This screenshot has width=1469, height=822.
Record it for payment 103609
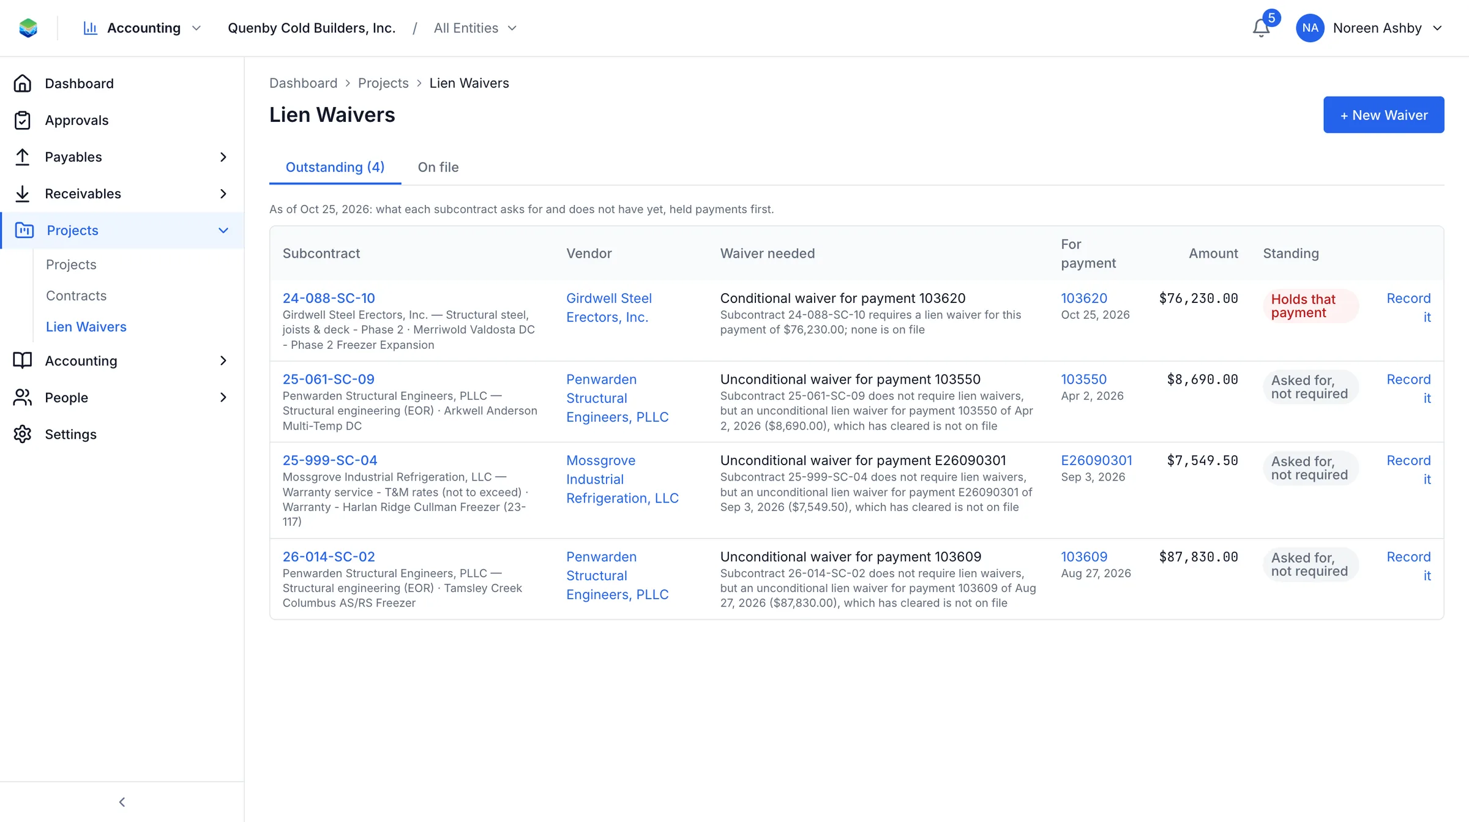1409,566
